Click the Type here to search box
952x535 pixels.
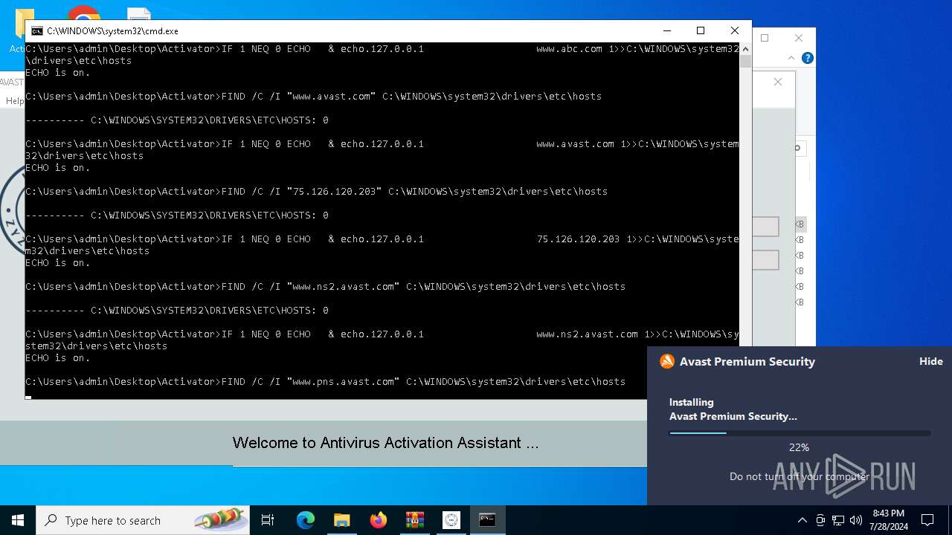pyautogui.click(x=143, y=520)
